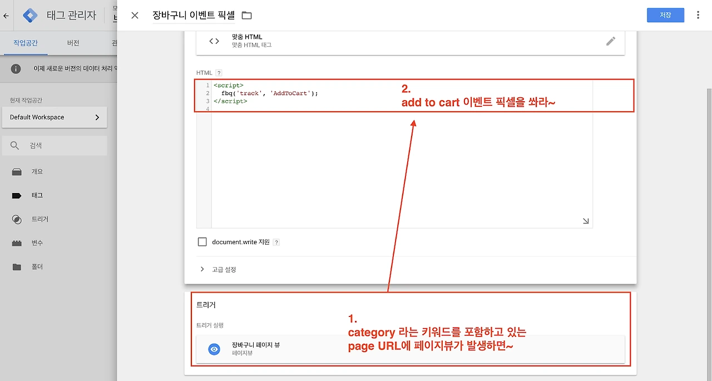
Task: Click the Tag Manager diamond logo
Action: (31, 16)
